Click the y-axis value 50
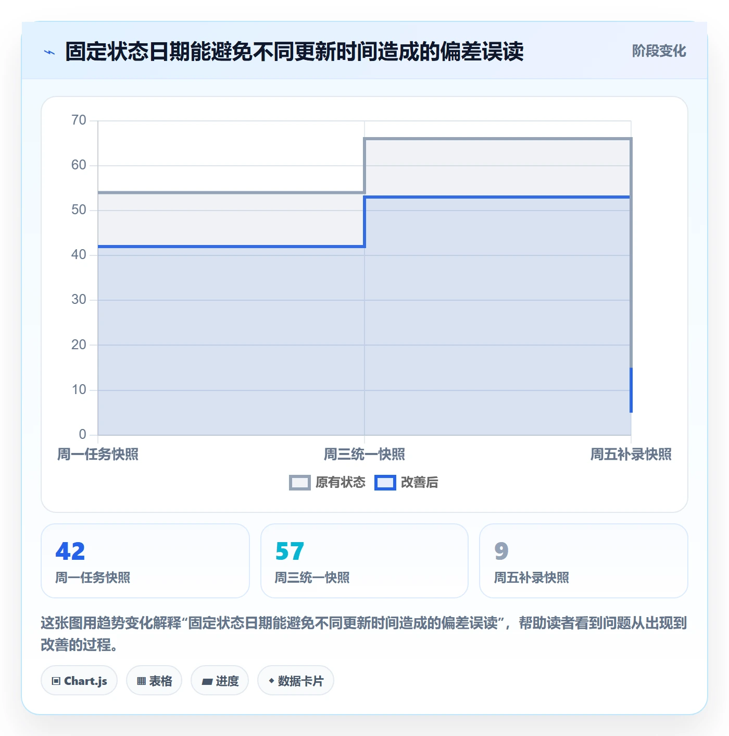The image size is (729, 736). 79,210
